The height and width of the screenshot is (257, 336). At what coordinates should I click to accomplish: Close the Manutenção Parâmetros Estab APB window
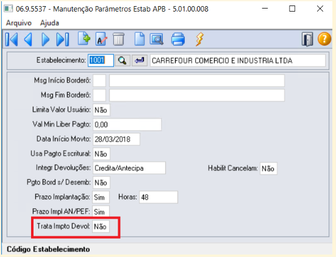[x=320, y=9]
